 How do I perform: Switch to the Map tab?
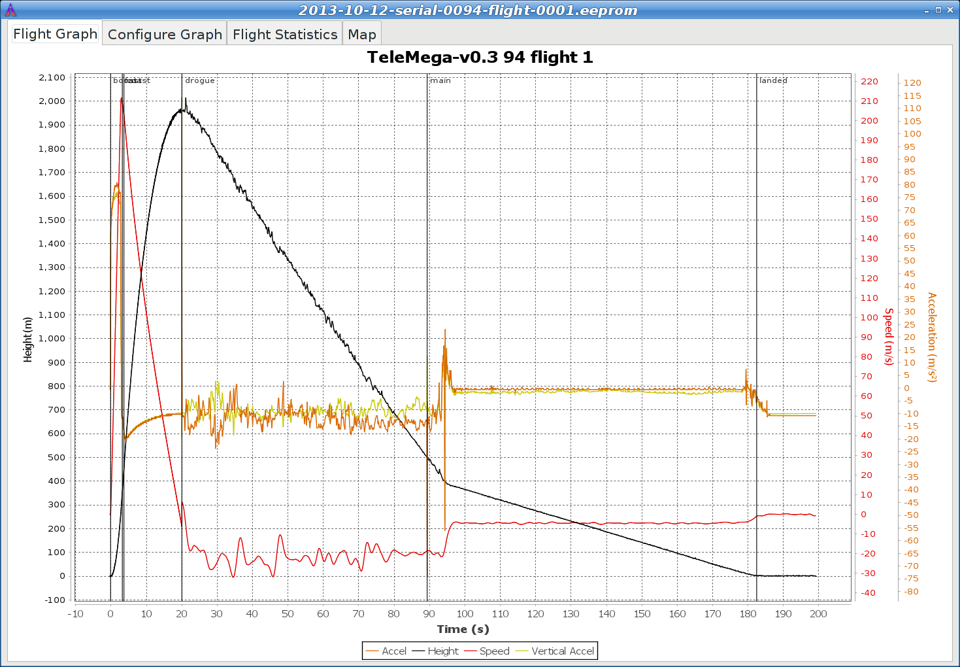tap(362, 34)
